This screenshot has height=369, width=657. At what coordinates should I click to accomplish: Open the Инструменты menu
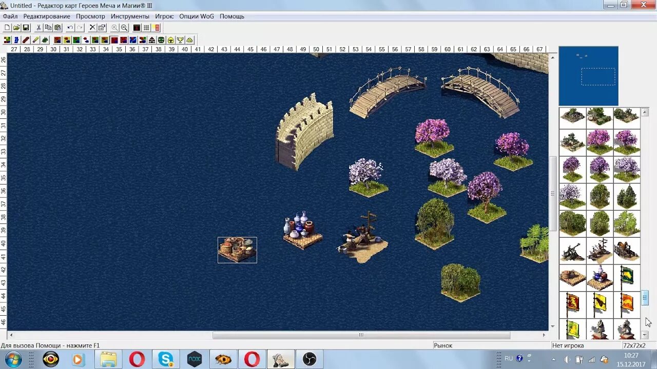[x=130, y=16]
